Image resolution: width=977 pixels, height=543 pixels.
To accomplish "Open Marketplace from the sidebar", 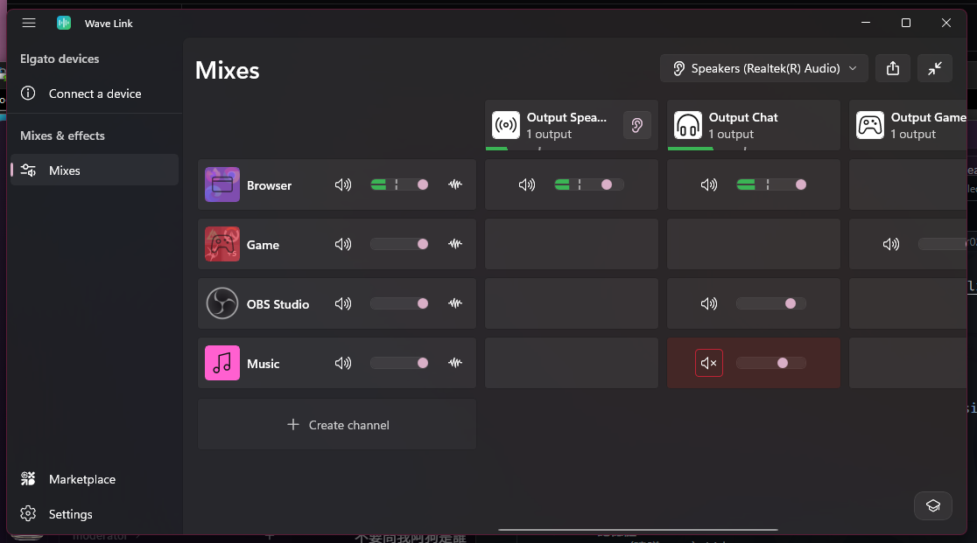I will [x=95, y=479].
